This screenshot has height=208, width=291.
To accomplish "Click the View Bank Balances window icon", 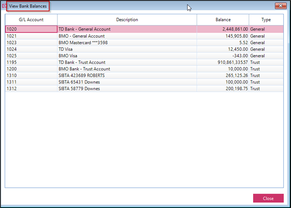I will click(5, 5).
